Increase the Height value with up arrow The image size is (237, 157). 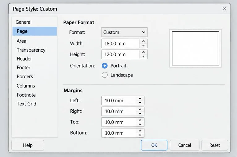pyautogui.click(x=143, y=52)
